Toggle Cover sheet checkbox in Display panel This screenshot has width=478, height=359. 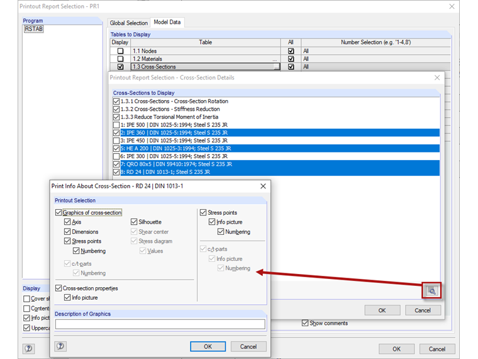pos(27,299)
